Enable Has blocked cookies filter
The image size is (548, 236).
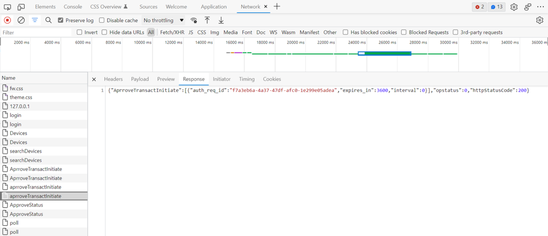[346, 32]
